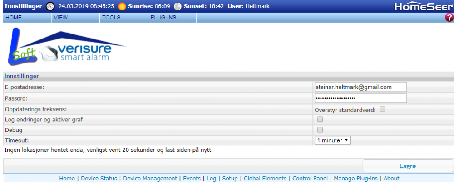The width and height of the screenshot is (454, 184).
Task: Click the clock icon in header
Action: 50,6
